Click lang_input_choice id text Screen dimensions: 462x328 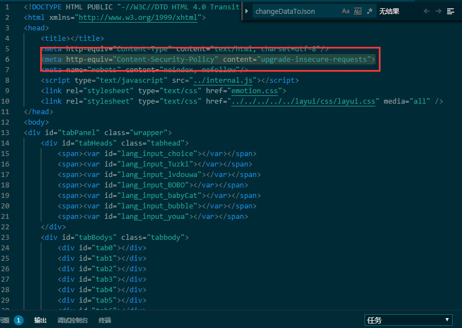tap(157, 154)
